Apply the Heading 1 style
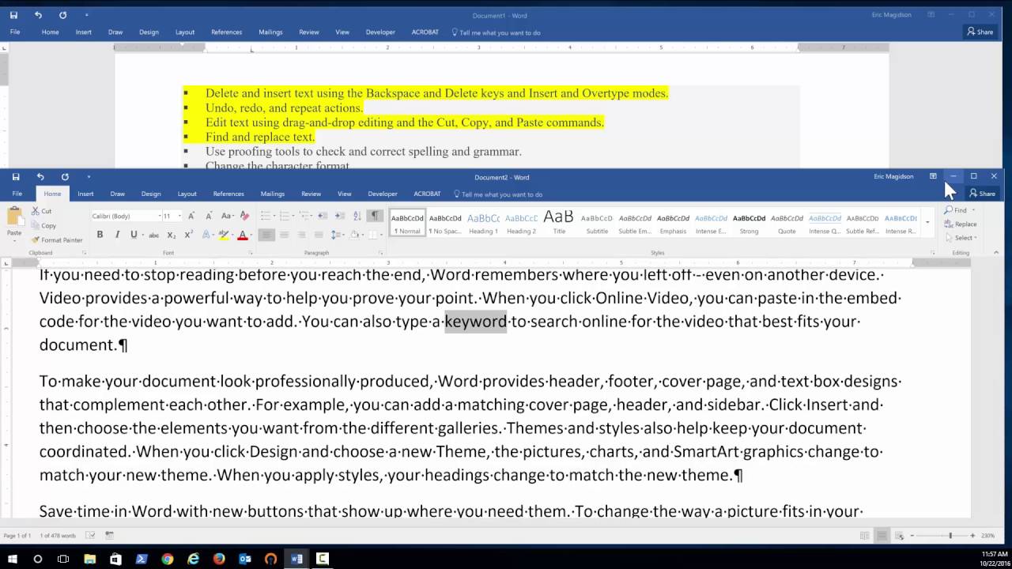 coord(483,223)
